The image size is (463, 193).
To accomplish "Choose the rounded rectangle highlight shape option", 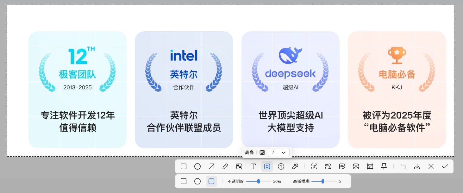I will (211, 181).
